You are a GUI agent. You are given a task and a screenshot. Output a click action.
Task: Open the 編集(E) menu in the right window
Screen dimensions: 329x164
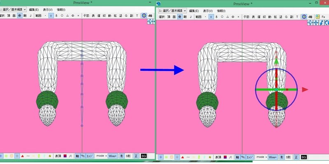(194, 11)
